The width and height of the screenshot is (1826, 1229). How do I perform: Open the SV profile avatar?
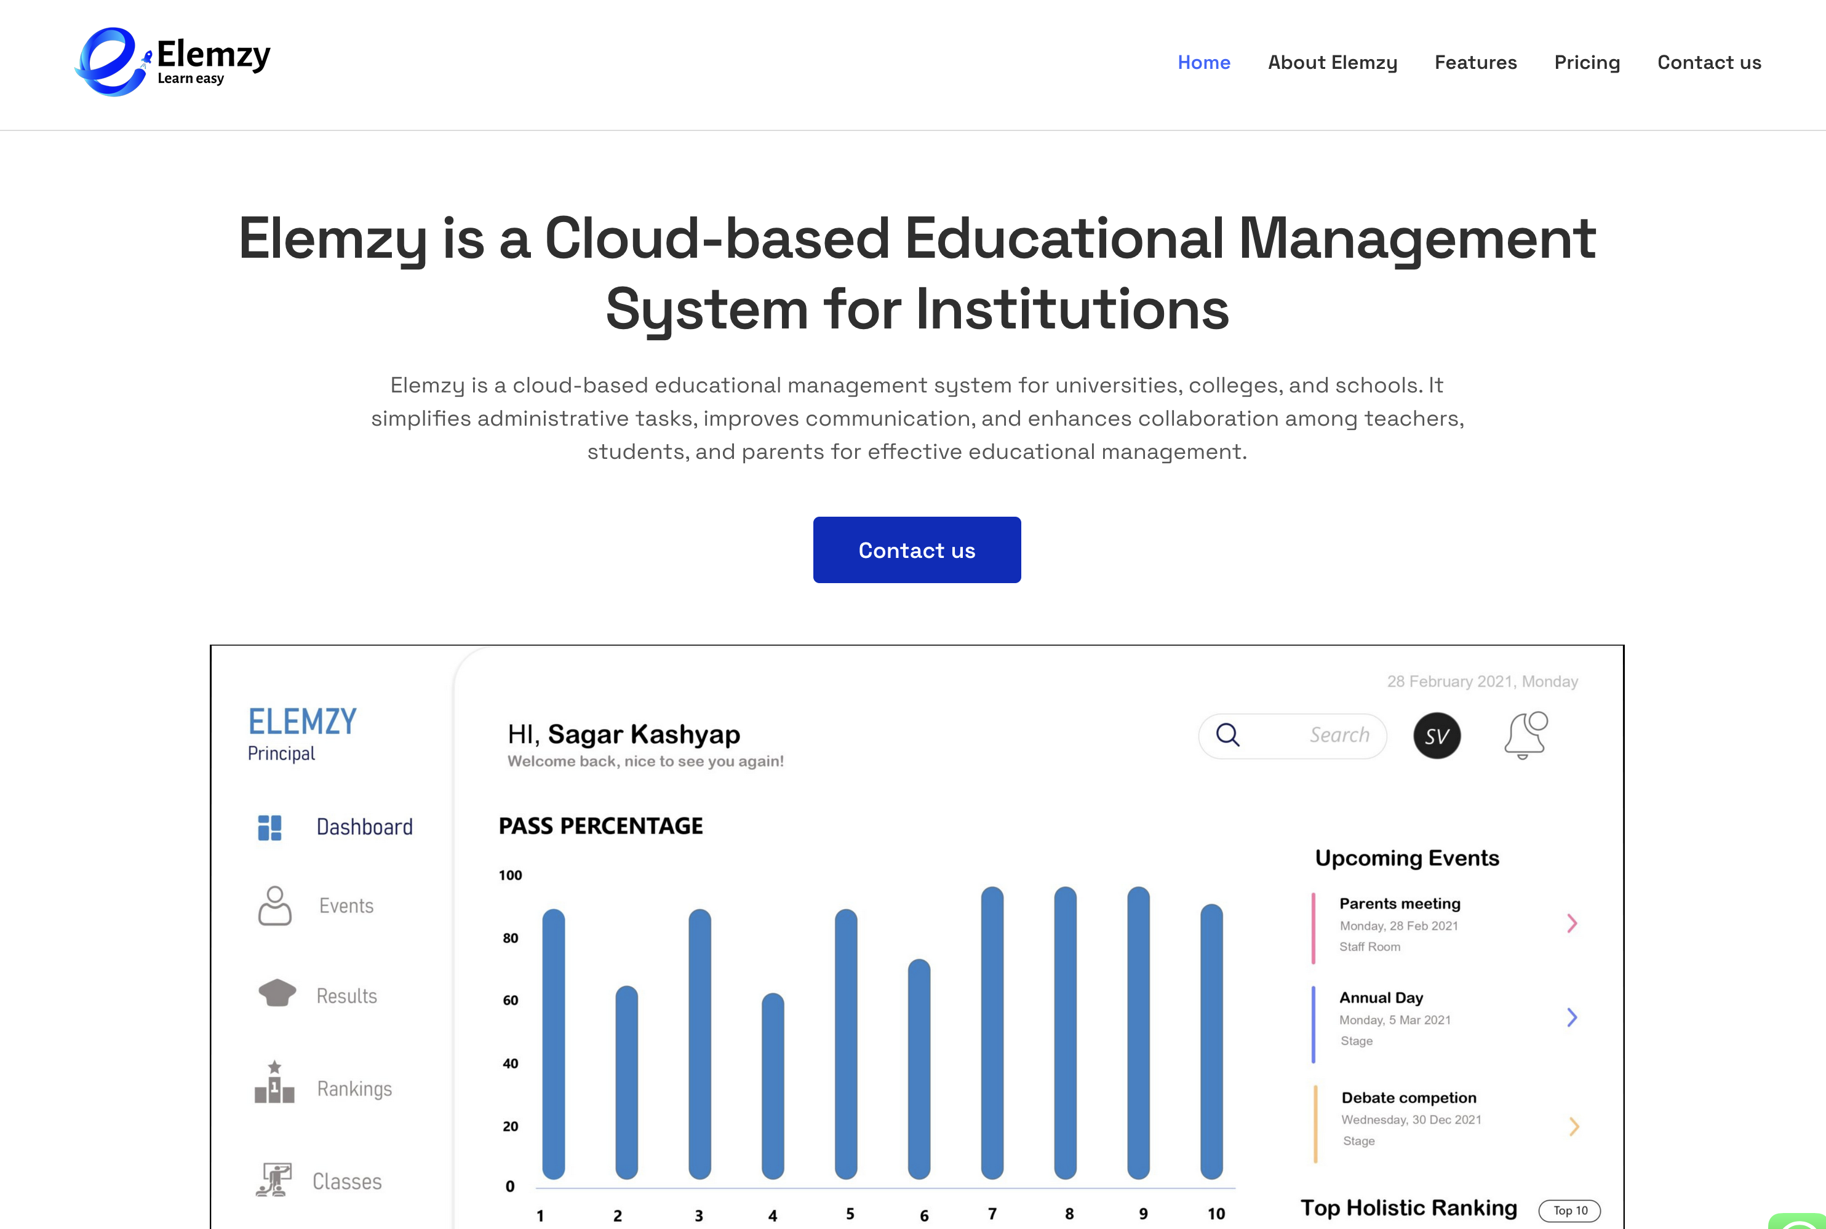click(1437, 735)
